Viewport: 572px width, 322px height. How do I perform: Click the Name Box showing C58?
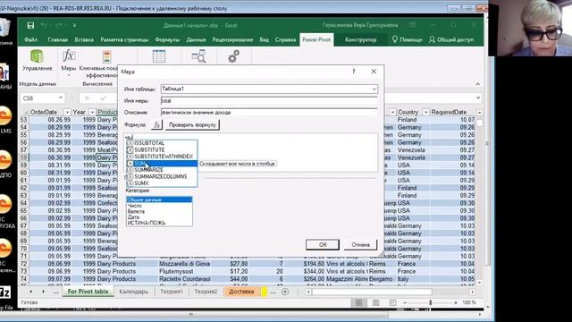click(x=39, y=97)
